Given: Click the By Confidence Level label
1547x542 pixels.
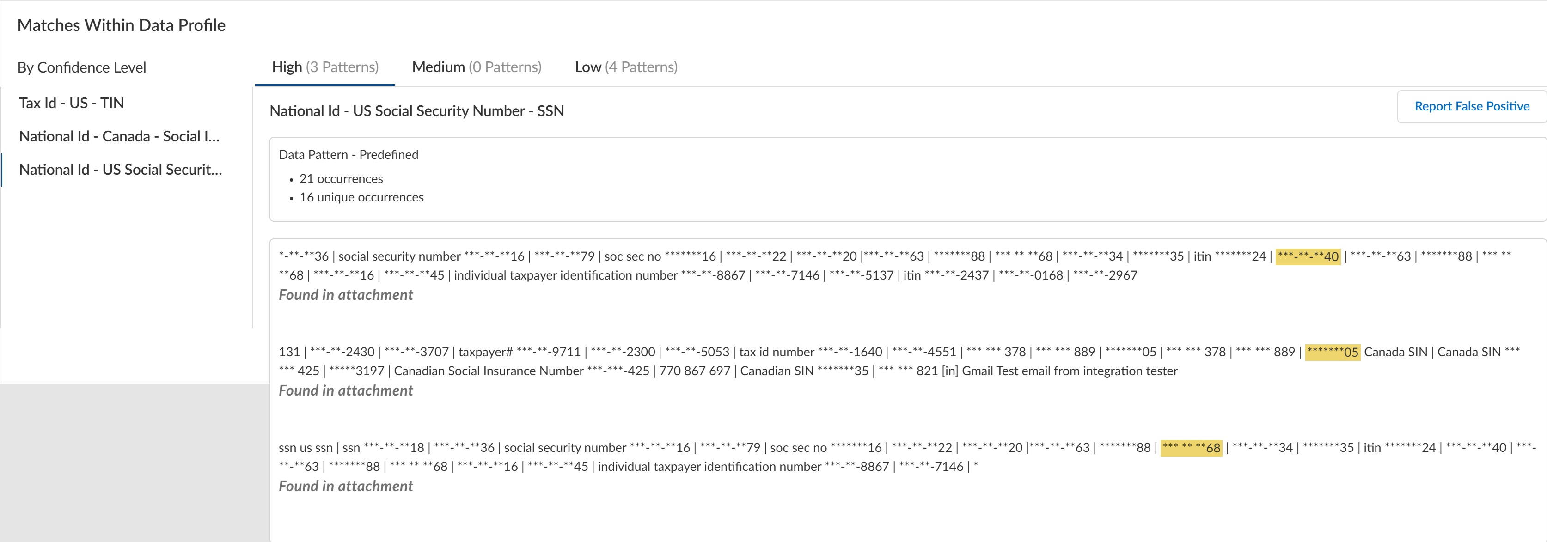Looking at the screenshot, I should click(x=82, y=67).
